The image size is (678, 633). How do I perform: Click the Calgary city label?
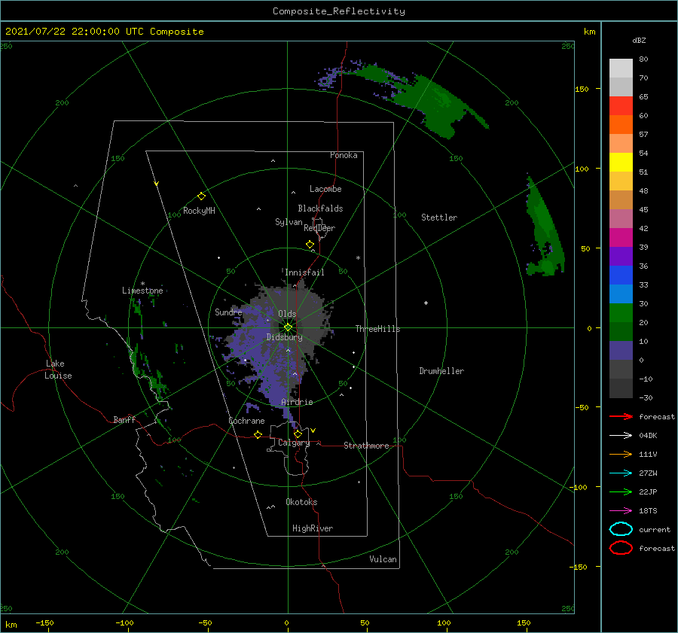[294, 443]
